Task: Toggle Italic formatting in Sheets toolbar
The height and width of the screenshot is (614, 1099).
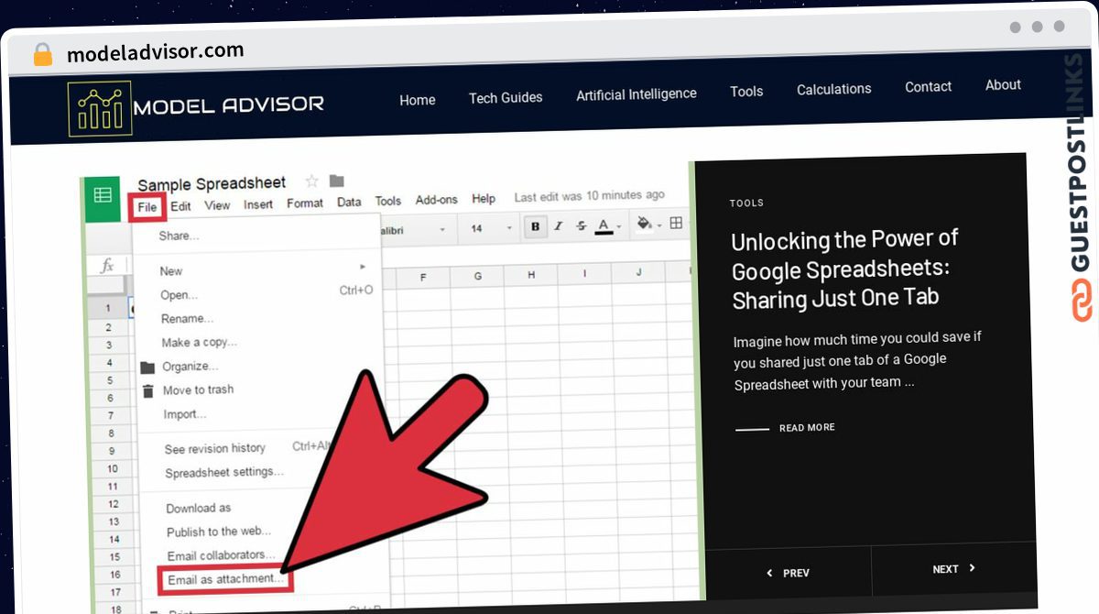Action: 558,225
